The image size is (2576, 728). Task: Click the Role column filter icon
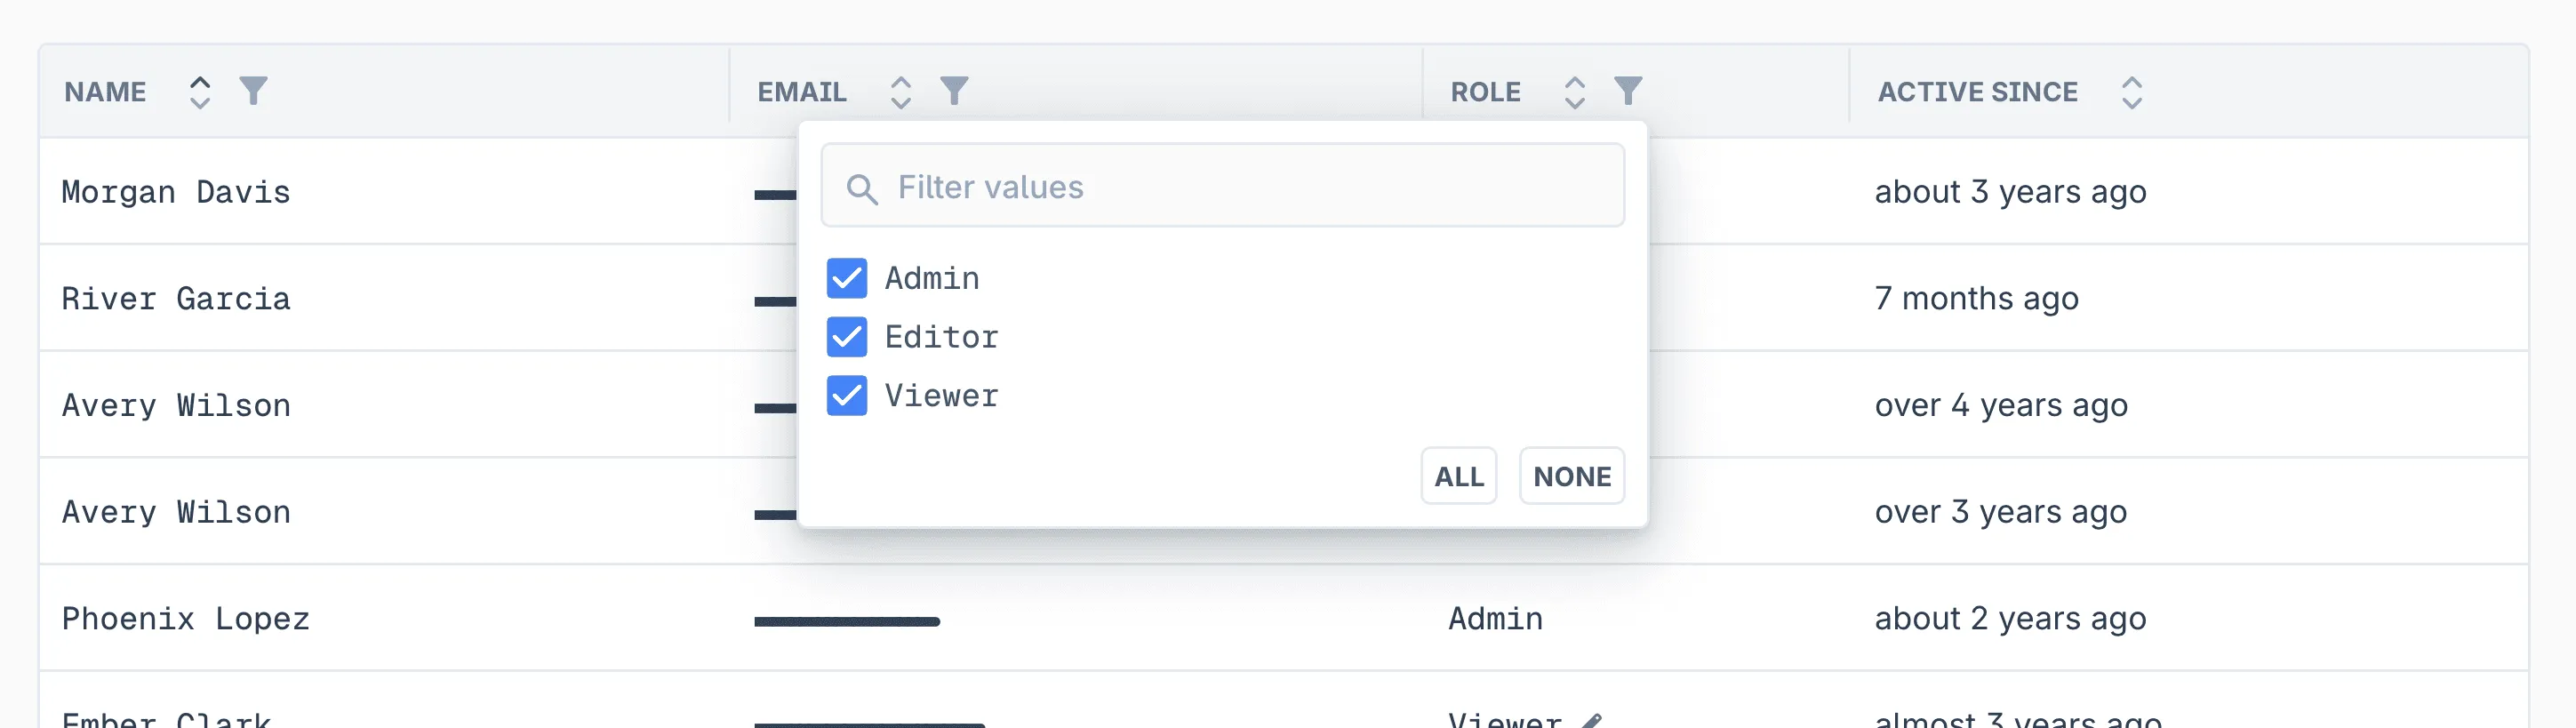(1628, 91)
